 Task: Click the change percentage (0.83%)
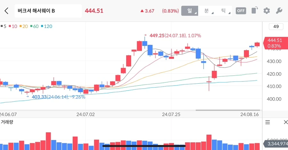170,11
